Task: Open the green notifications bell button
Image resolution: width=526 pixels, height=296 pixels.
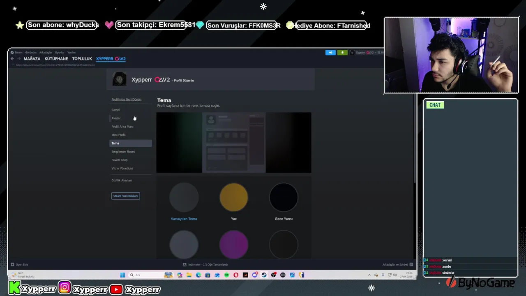Action: click(342, 53)
